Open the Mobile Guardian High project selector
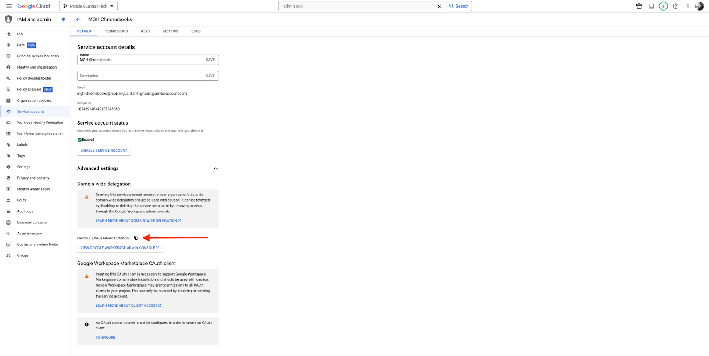Viewport: 709px width, 356px height. coord(89,6)
